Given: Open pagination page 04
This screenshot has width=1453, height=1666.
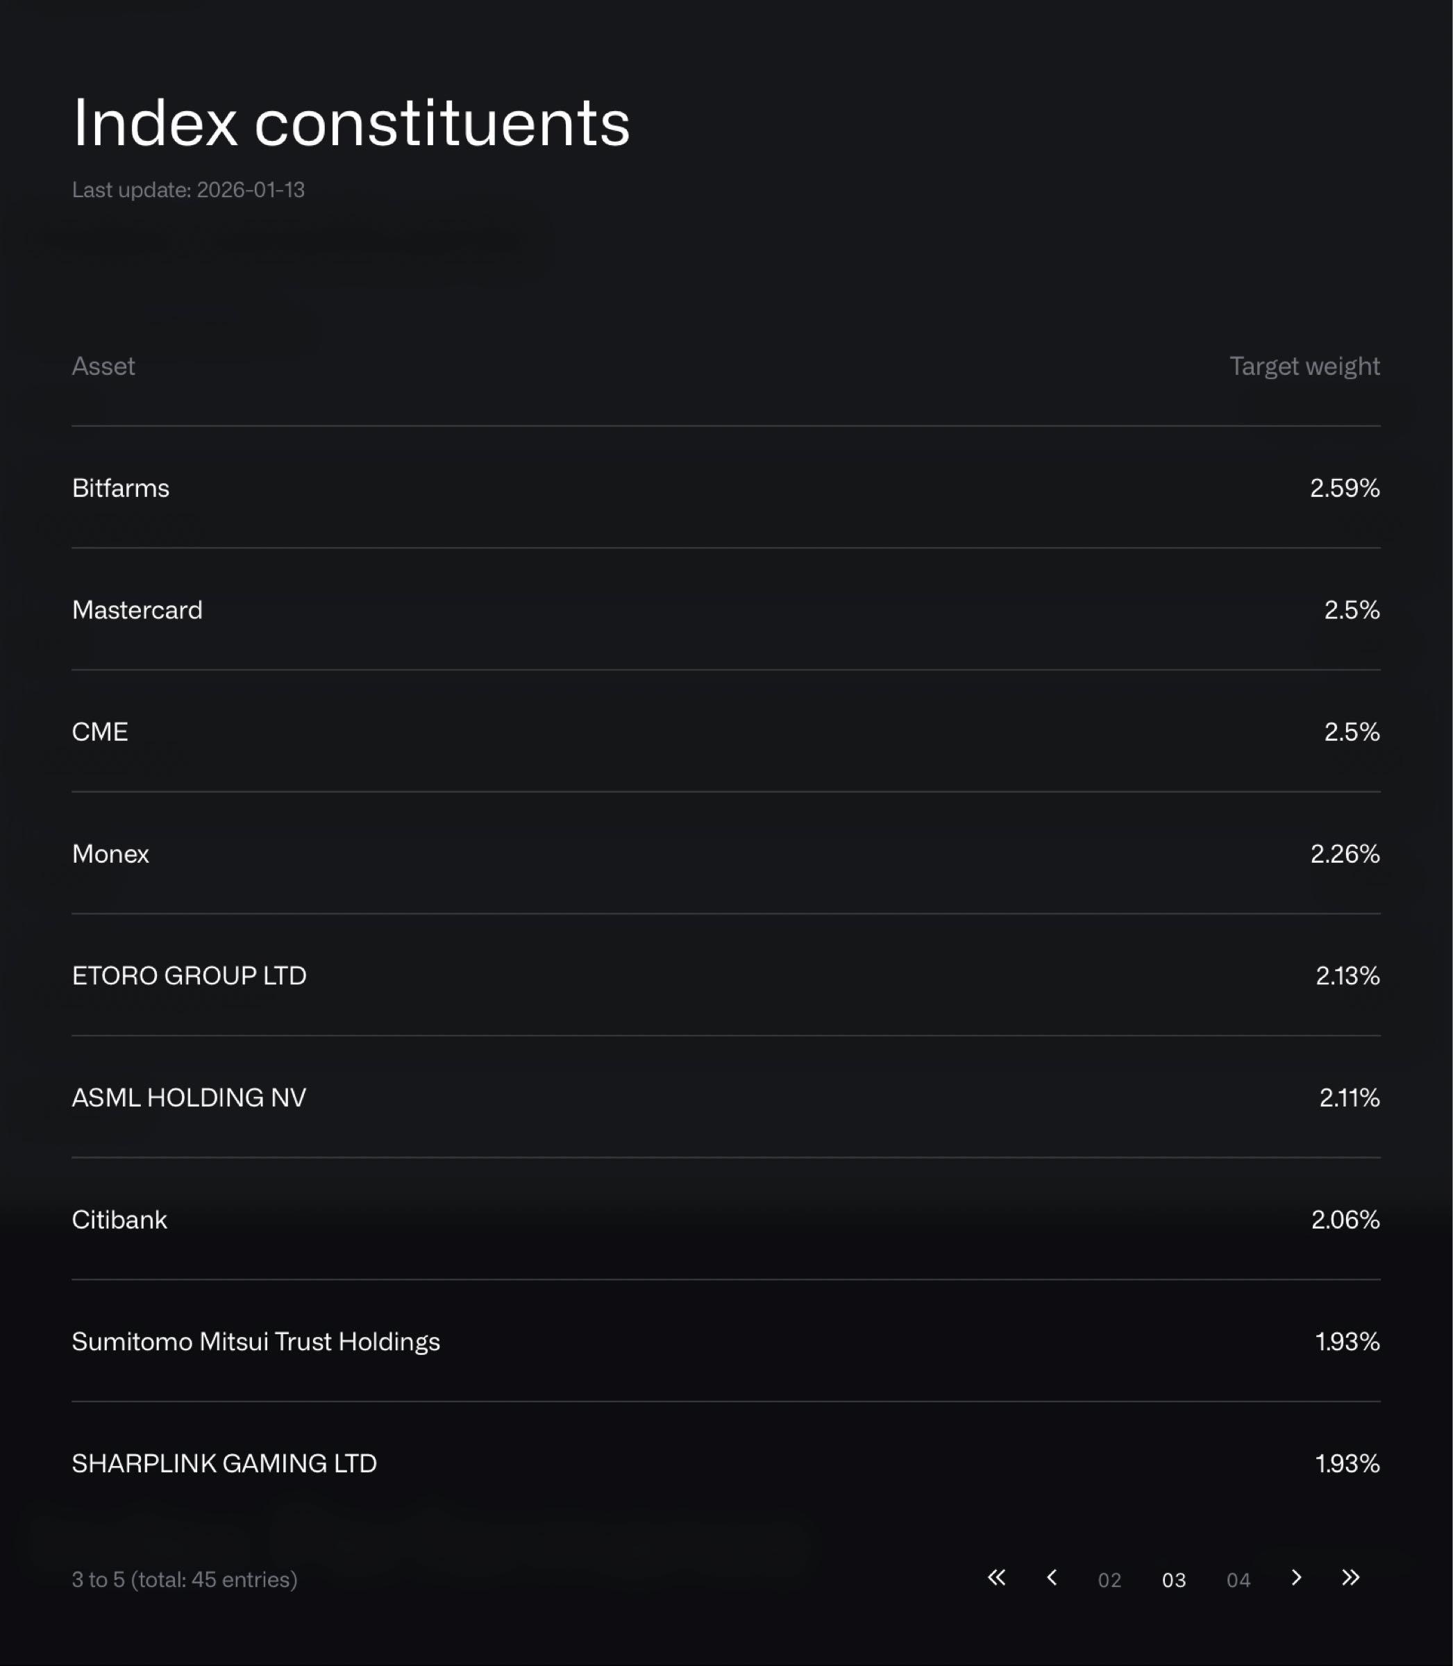Looking at the screenshot, I should click(1238, 1580).
